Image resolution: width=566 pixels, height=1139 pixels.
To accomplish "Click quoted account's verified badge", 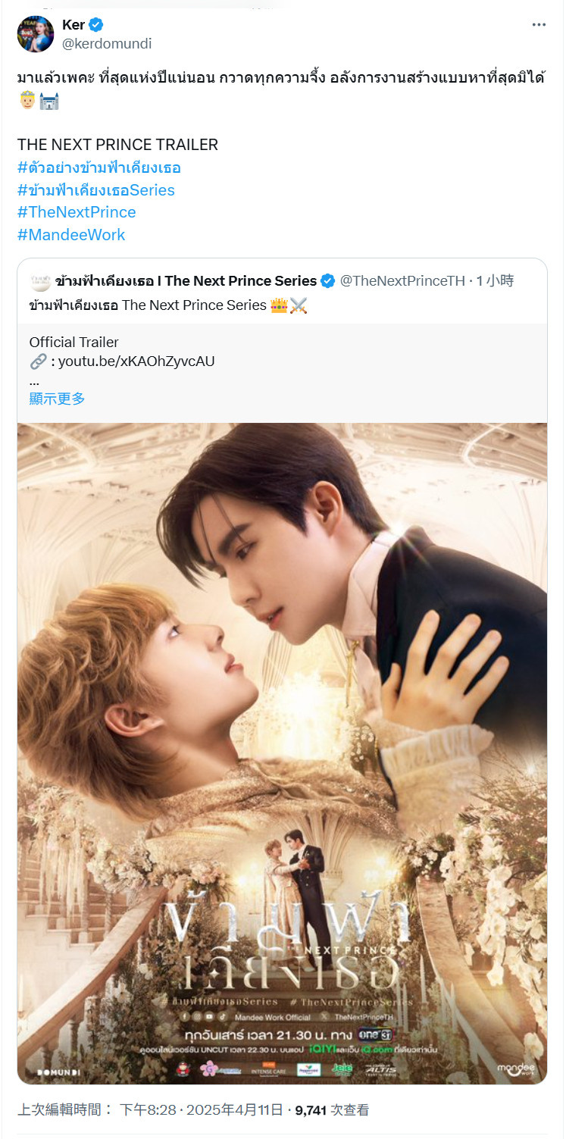I will click(x=328, y=281).
